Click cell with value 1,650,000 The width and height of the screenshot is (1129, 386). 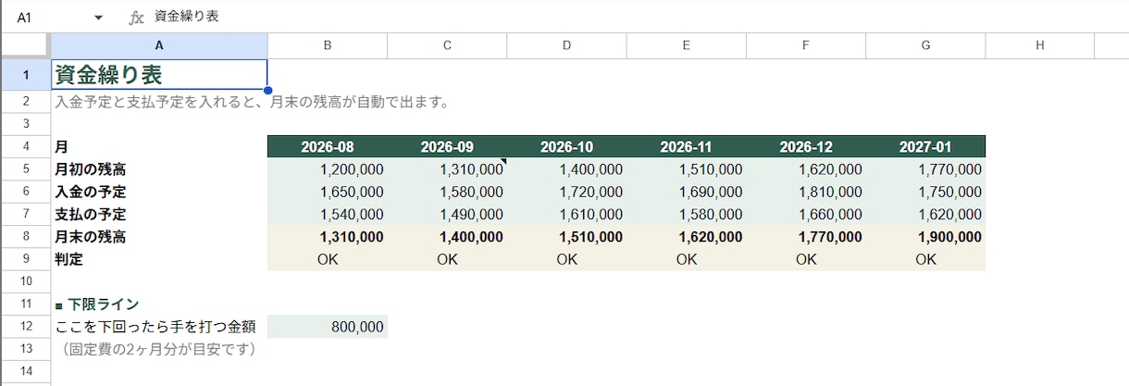pyautogui.click(x=328, y=192)
